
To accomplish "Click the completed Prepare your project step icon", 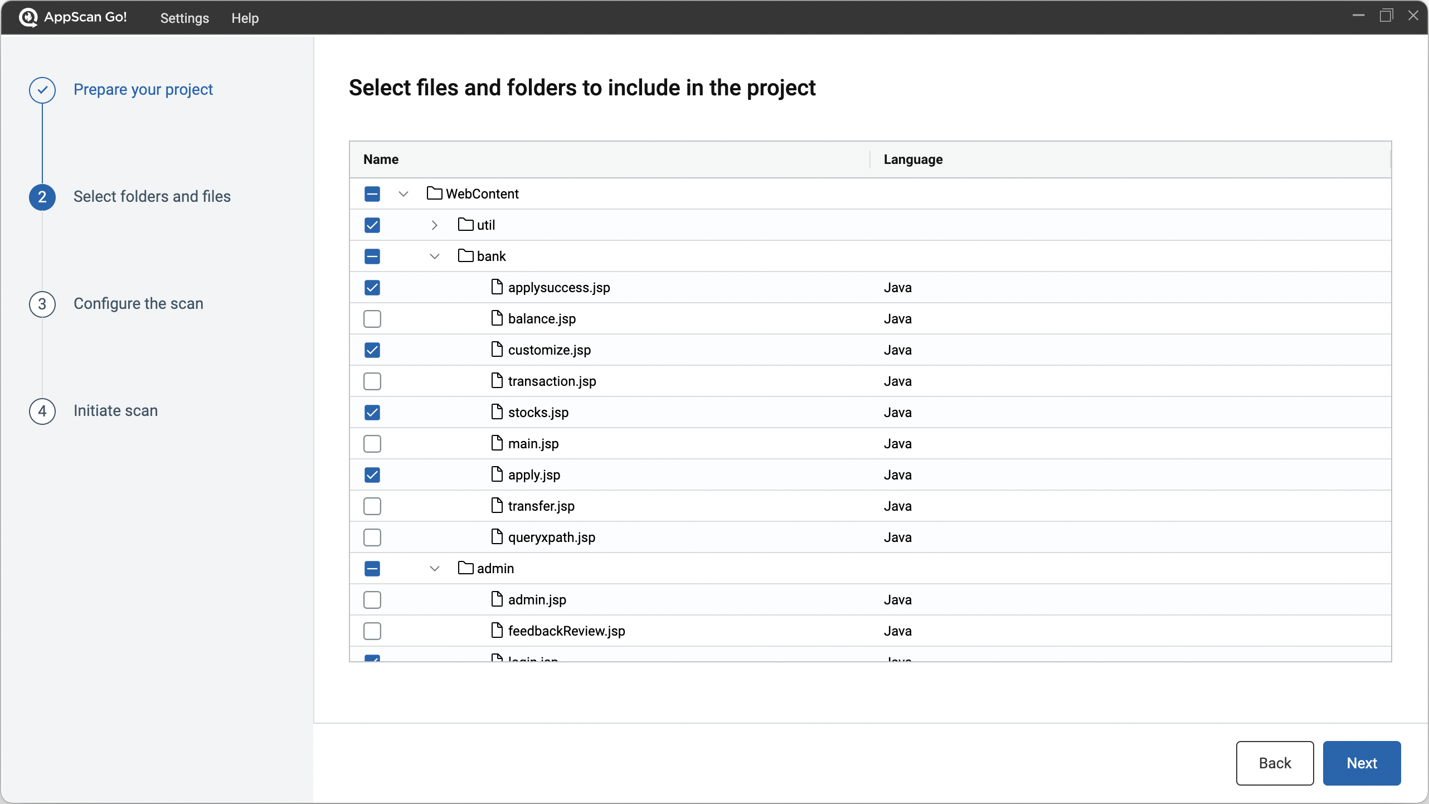I will coord(42,90).
